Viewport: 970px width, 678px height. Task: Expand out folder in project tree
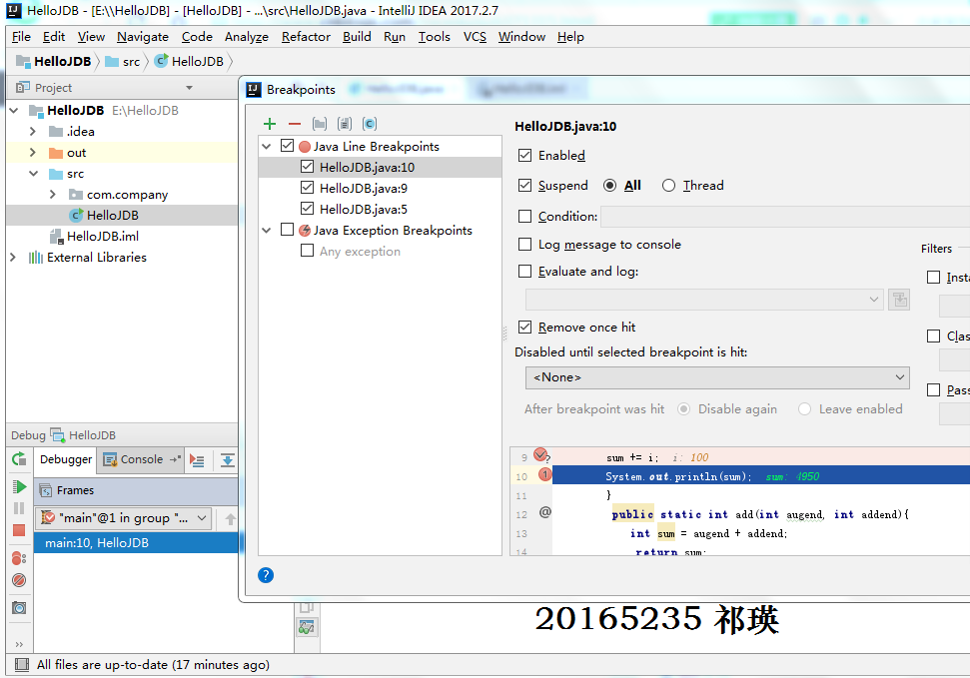(33, 152)
